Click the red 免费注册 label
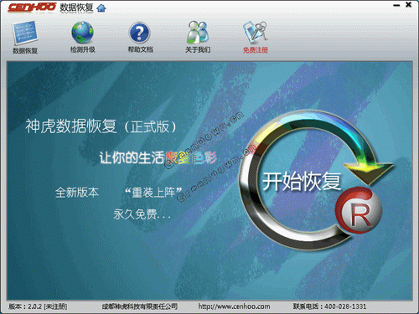The width and height of the screenshot is (419, 314). point(256,50)
